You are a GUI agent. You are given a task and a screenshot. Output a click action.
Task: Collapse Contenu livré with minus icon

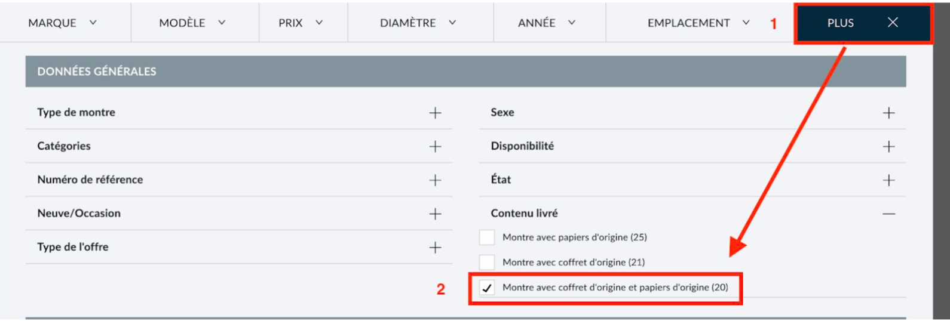click(x=888, y=214)
